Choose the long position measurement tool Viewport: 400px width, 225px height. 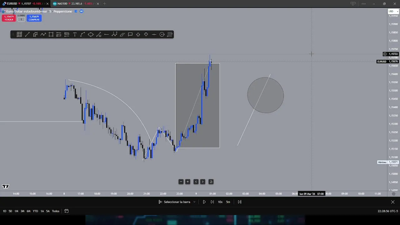click(59, 34)
